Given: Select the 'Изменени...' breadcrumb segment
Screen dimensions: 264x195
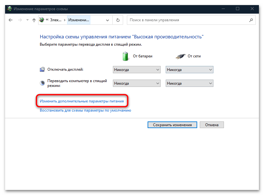Looking at the screenshot, I should pos(79,20).
